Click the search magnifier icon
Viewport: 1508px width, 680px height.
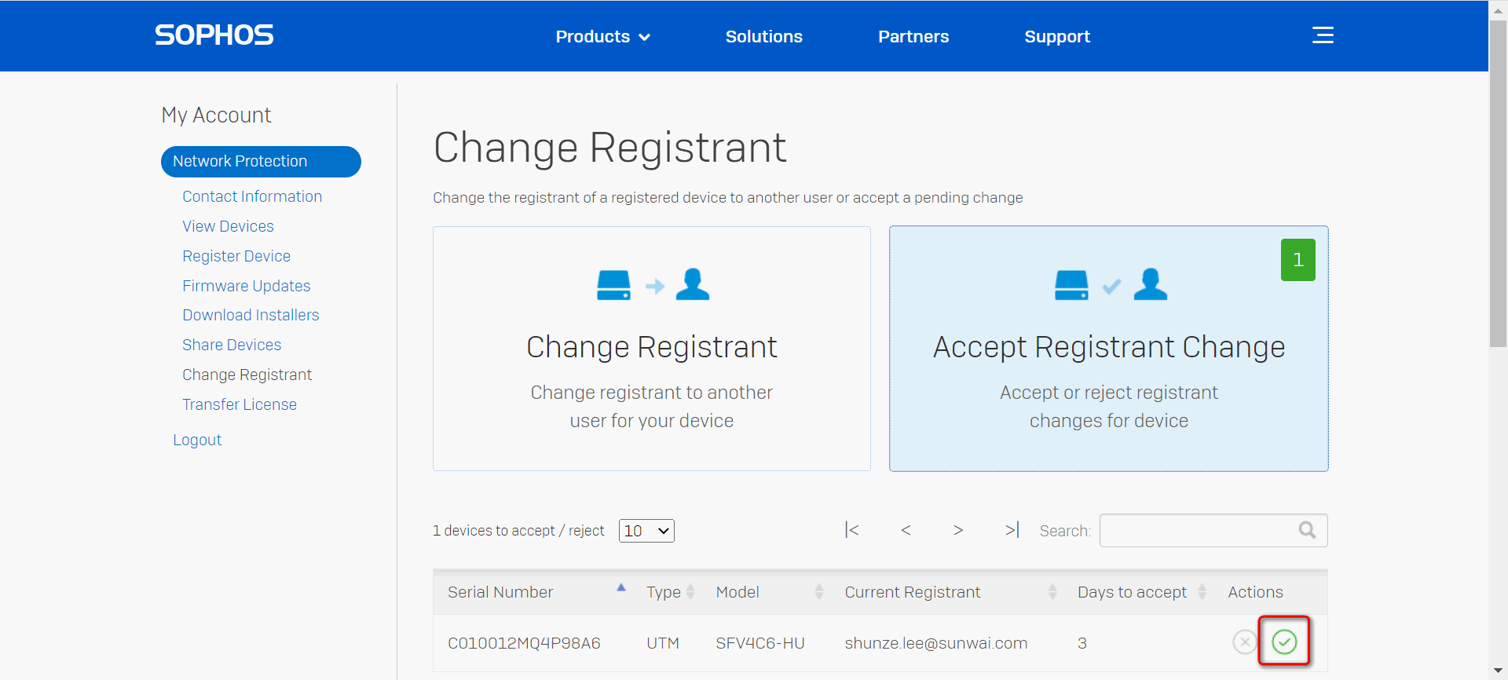pyautogui.click(x=1307, y=530)
